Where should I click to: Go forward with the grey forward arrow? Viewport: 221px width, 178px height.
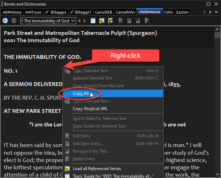coord(14,21)
